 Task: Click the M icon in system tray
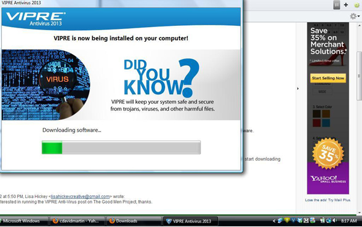(306, 220)
